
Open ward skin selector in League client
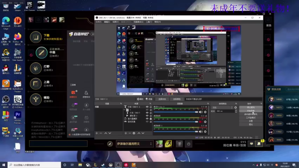[179, 144]
